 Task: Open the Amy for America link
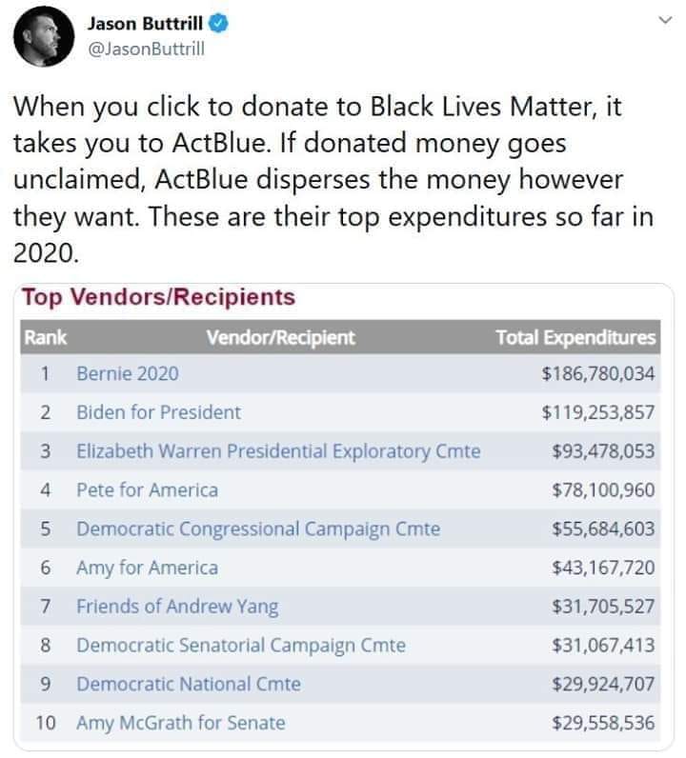tap(147, 568)
